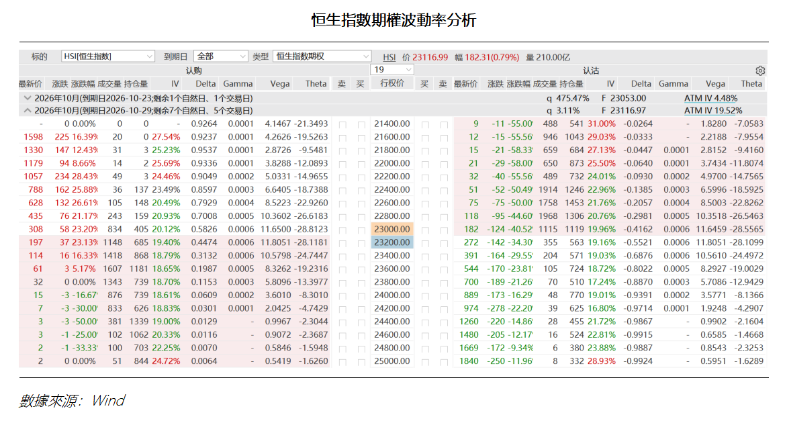This screenshot has height=421, width=787.
Task: Click put last price 1840
Action: tap(469, 361)
